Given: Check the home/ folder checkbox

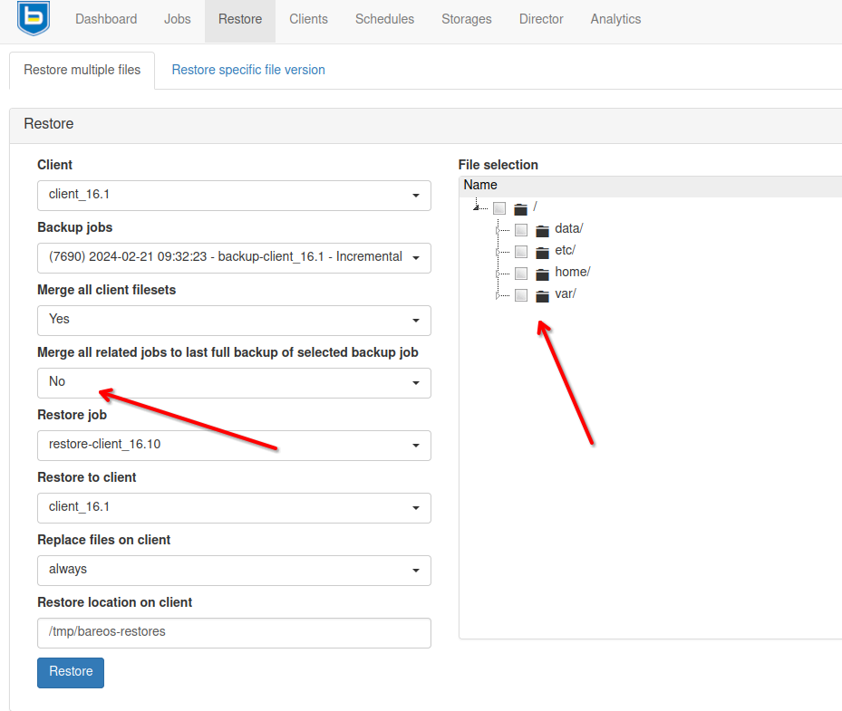Looking at the screenshot, I should [x=521, y=274].
